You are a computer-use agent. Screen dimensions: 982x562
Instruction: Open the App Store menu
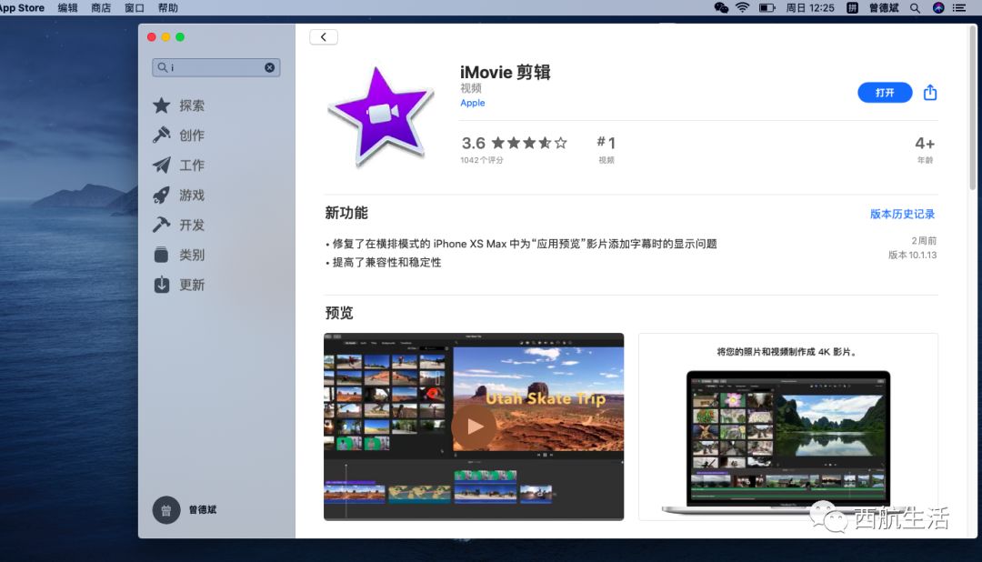point(22,8)
